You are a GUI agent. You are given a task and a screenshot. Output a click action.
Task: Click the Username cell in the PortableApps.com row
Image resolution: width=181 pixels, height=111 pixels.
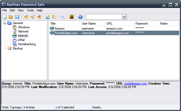pyautogui.click(x=88, y=33)
